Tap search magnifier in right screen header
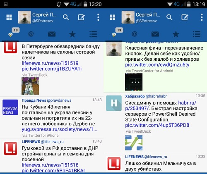The image size is (207, 174). [x=169, y=17]
